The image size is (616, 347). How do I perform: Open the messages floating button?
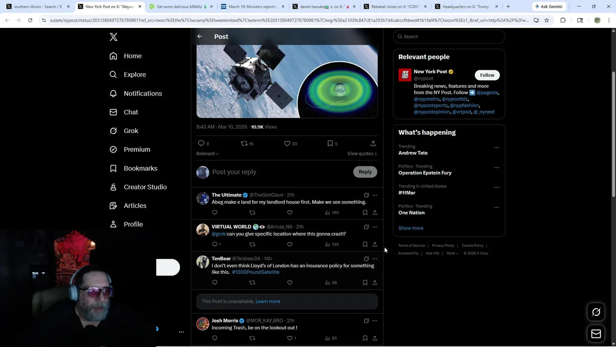coord(596,334)
